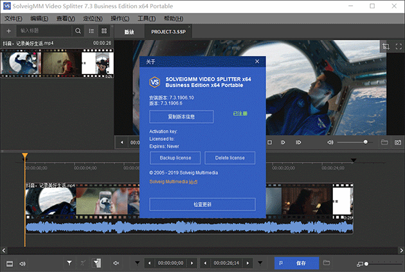Select the PROJECT-3.SSP tab

point(168,32)
